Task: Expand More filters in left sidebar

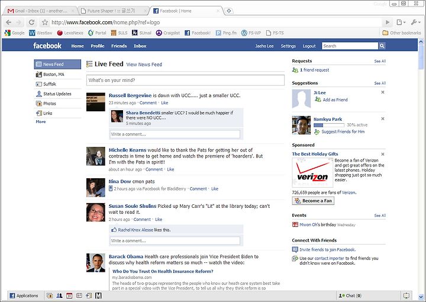Action: pos(41,121)
